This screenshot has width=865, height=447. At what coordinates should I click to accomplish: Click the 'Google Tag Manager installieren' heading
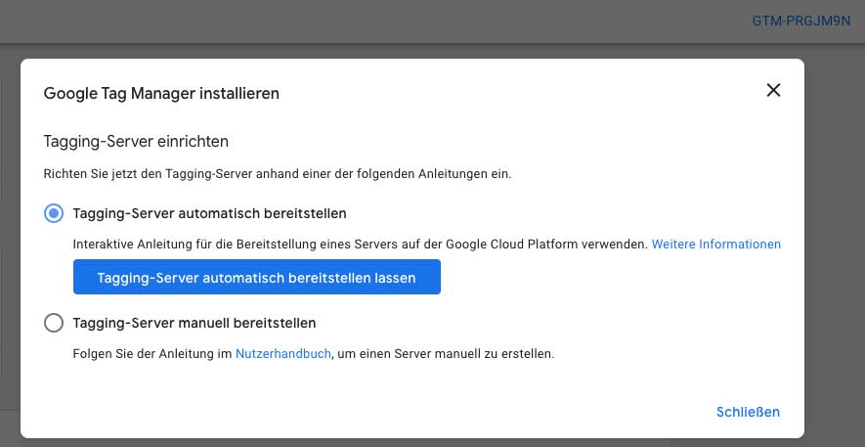(161, 93)
